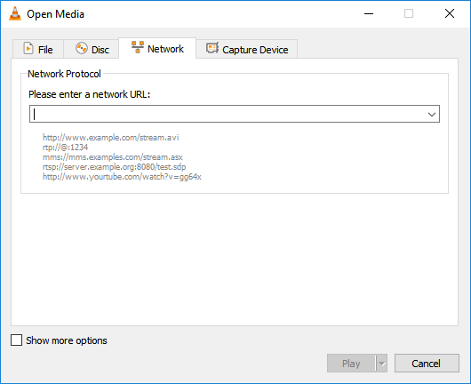Click the Play button
The height and width of the screenshot is (384, 471).
coord(351,364)
